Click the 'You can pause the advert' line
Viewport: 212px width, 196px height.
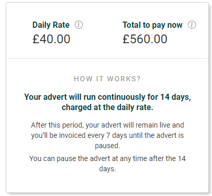pos(108,158)
